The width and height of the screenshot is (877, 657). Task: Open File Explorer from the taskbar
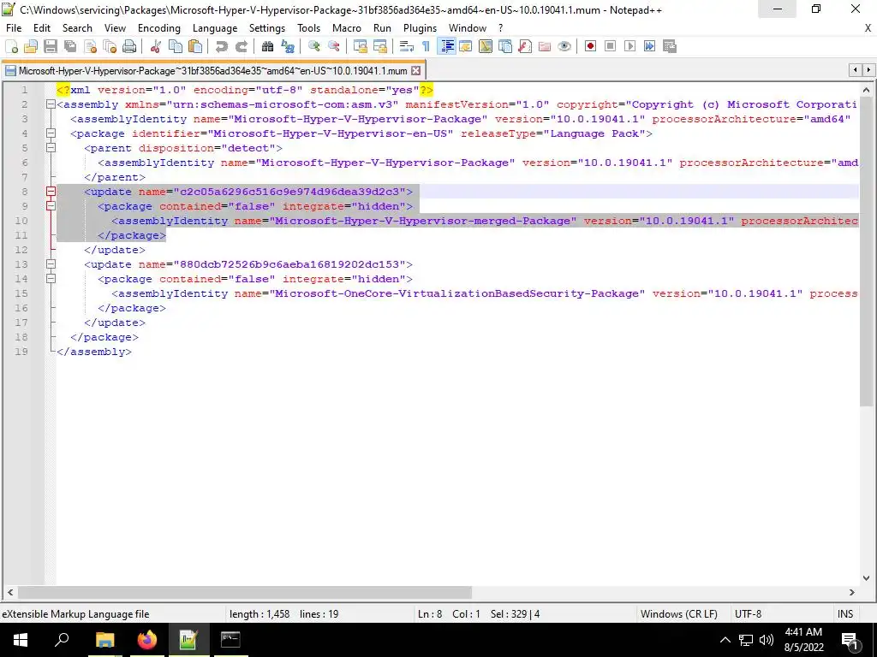pyautogui.click(x=104, y=640)
